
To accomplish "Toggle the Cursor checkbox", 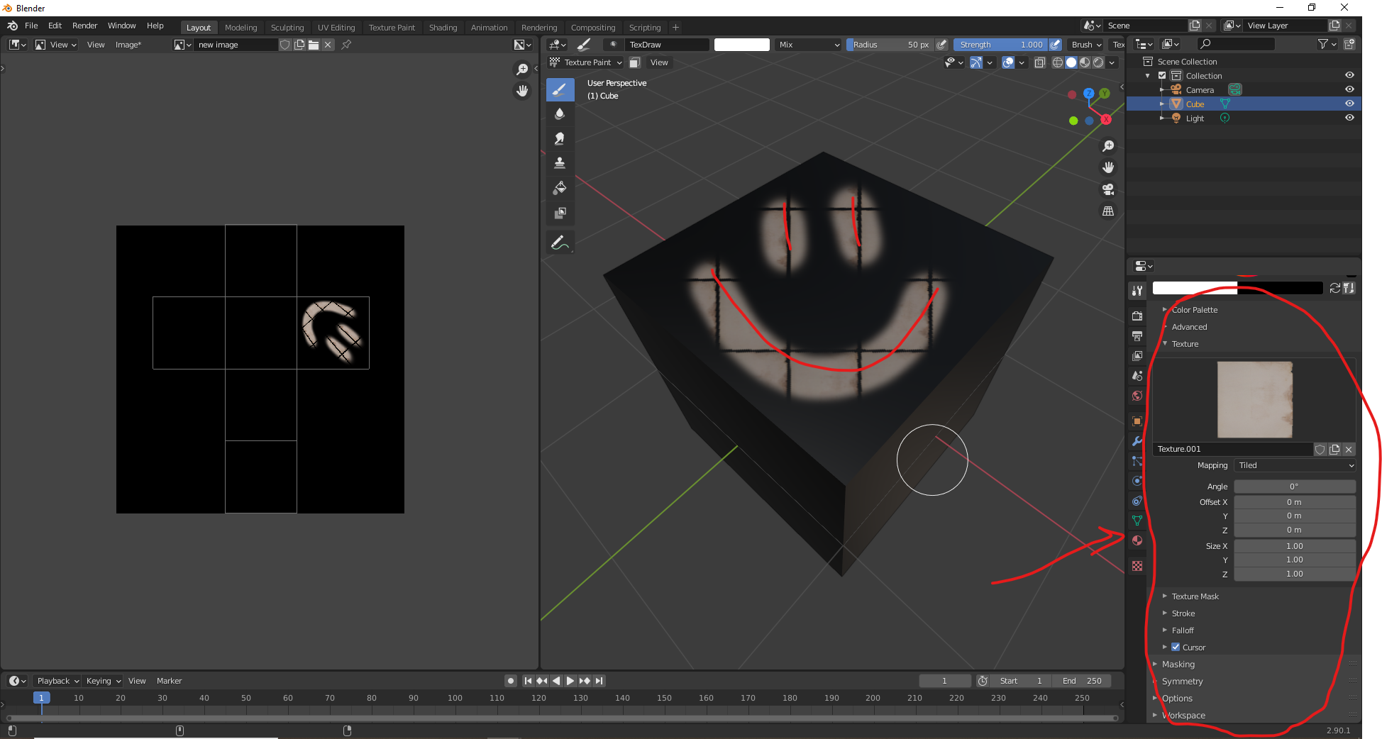I will point(1176,647).
